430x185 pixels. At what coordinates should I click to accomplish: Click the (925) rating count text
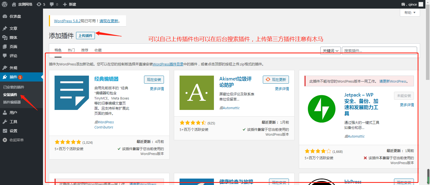211,123
